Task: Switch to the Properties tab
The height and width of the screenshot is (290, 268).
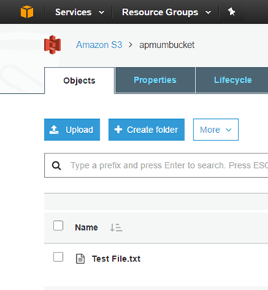Action: tap(155, 80)
